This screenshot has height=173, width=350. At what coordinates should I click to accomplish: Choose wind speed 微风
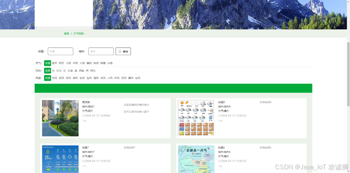pyautogui.click(x=75, y=78)
